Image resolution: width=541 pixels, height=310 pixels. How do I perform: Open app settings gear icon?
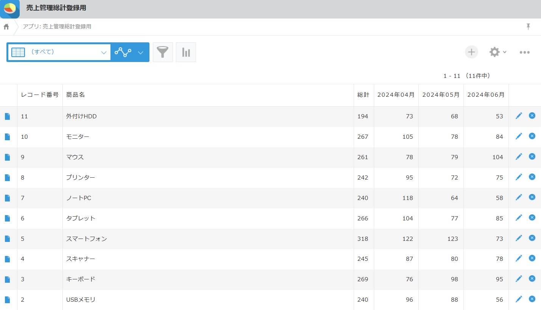tap(494, 52)
